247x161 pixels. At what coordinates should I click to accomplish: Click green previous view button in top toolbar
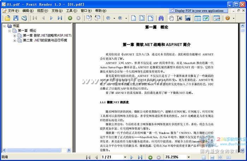click(x=70, y=18)
